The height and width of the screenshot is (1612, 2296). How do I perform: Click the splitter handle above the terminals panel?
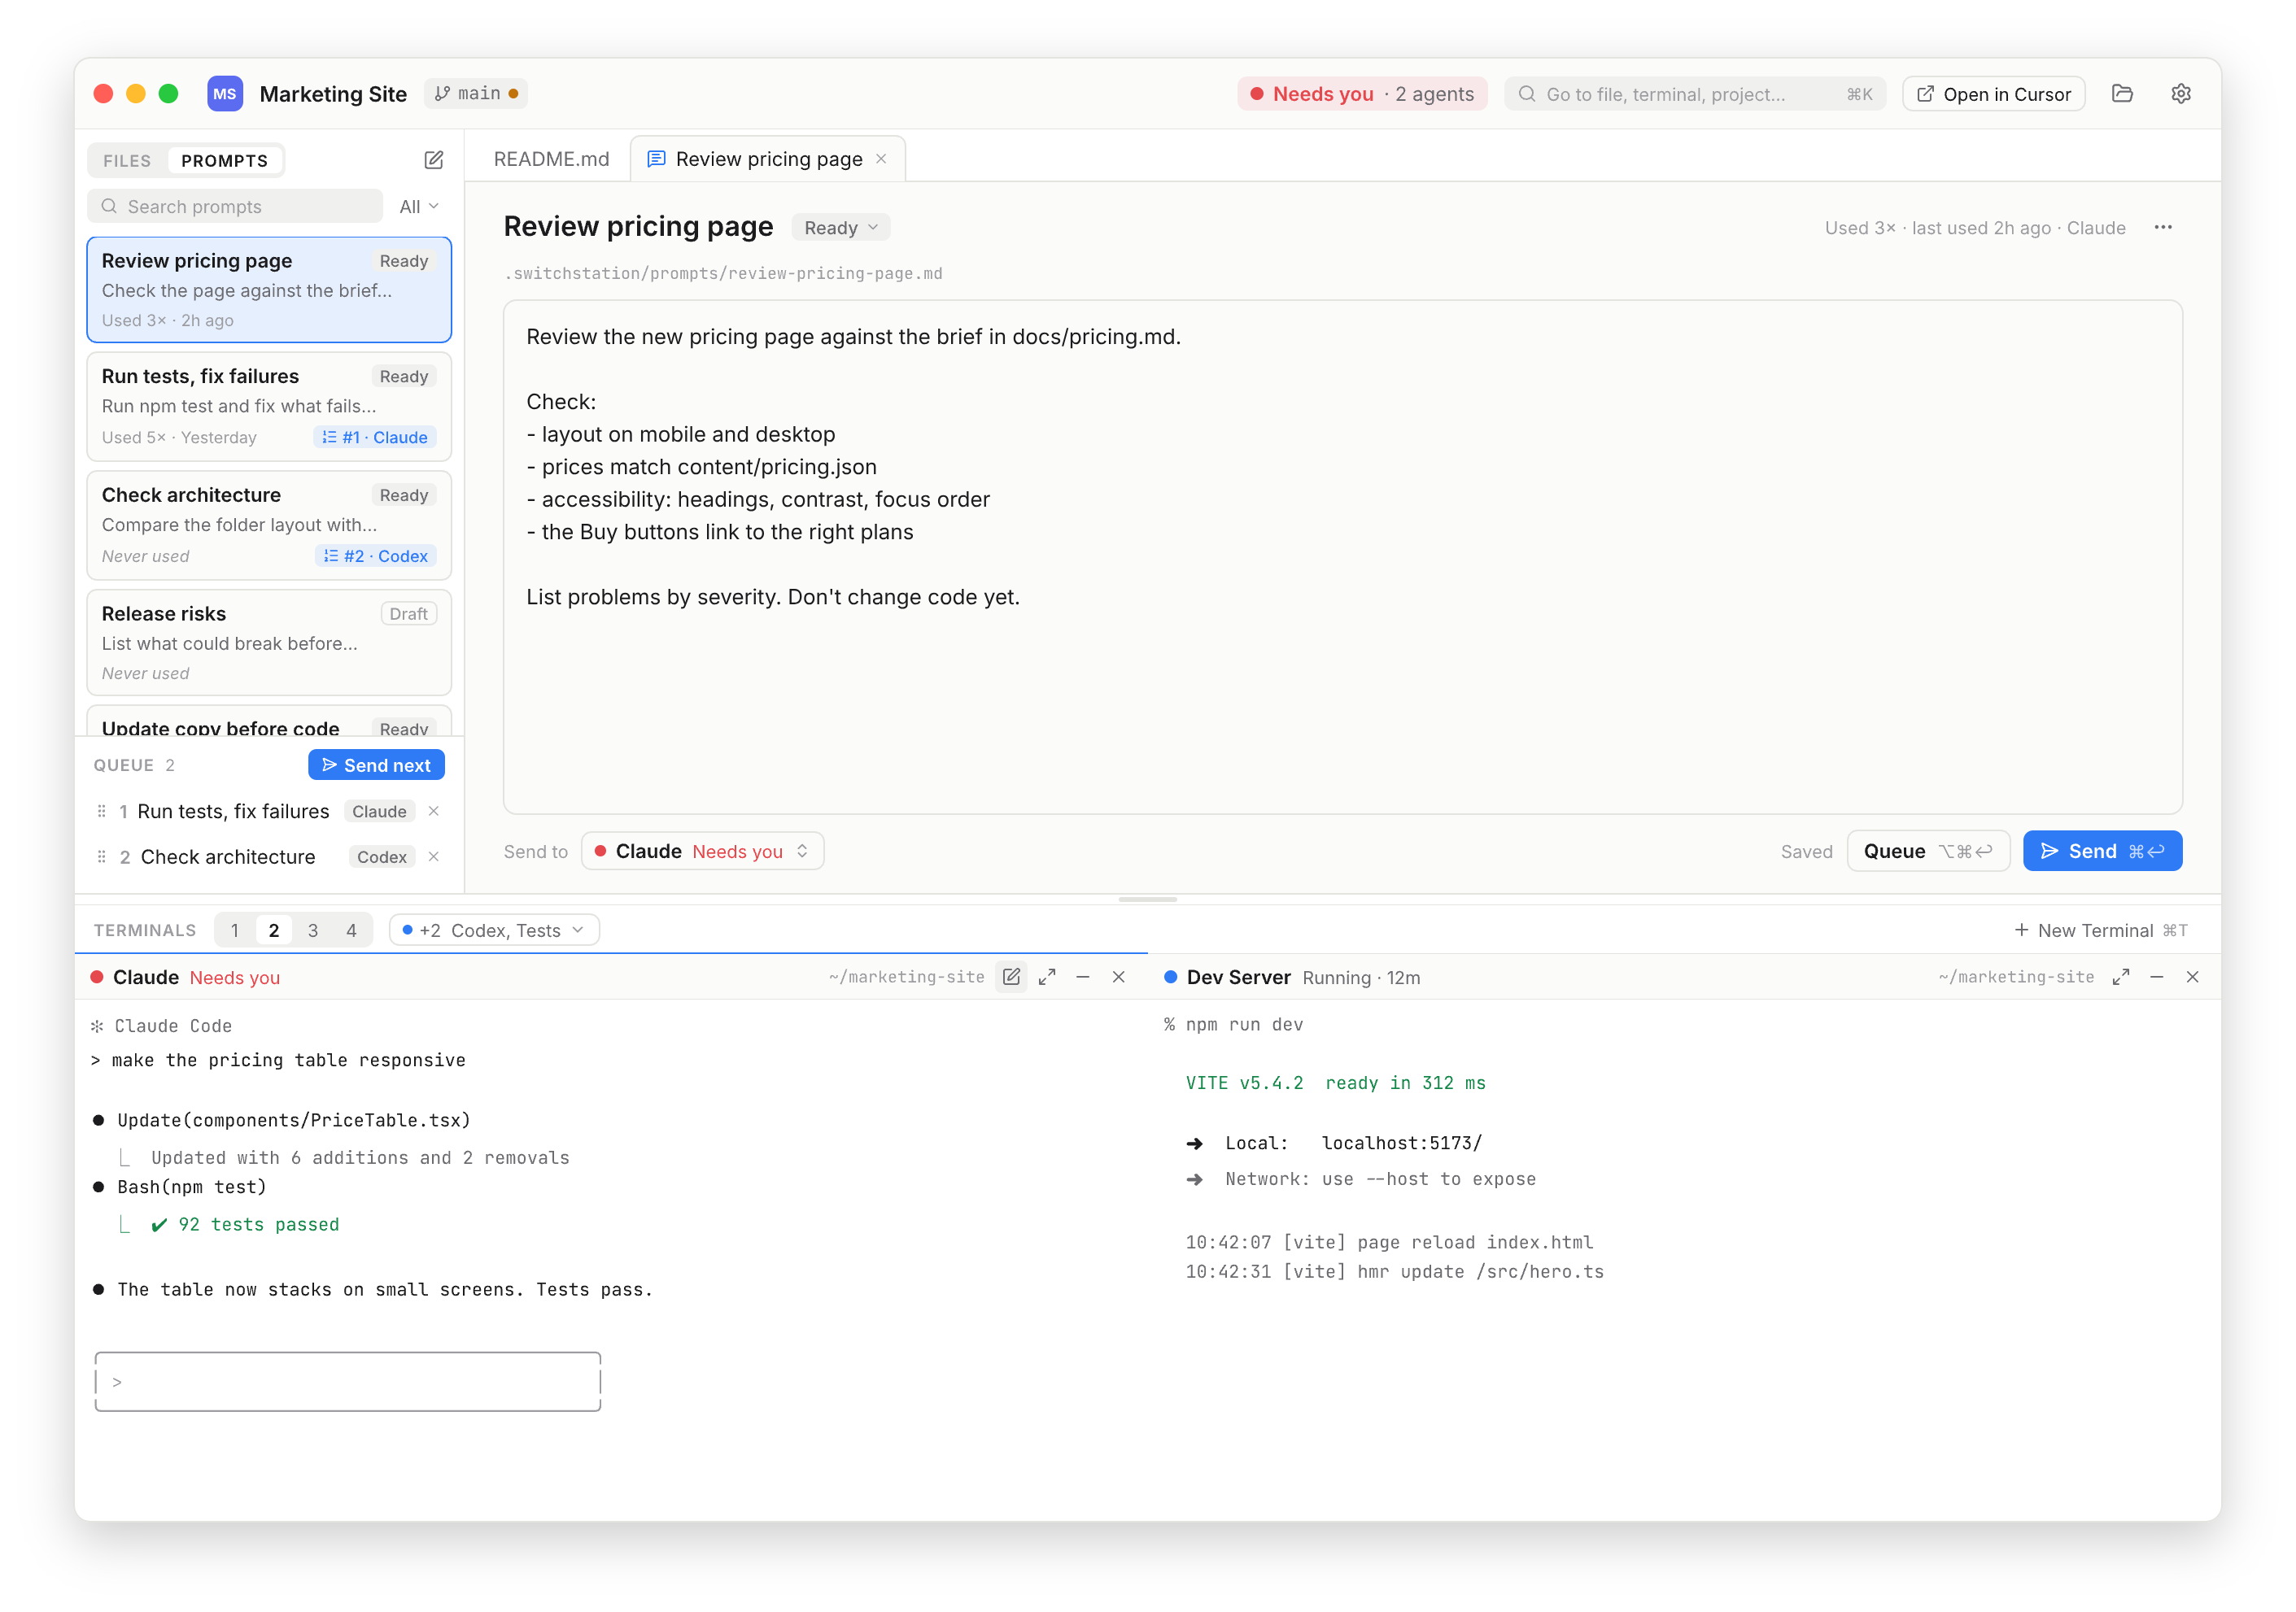point(1147,899)
